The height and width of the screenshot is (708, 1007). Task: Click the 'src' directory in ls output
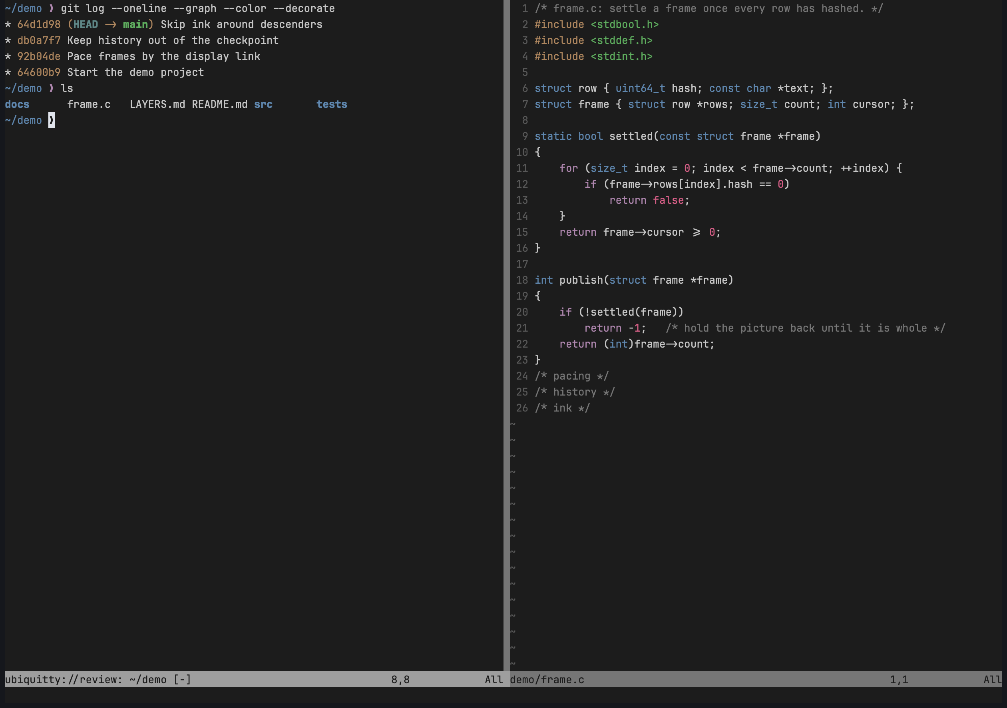[263, 104]
